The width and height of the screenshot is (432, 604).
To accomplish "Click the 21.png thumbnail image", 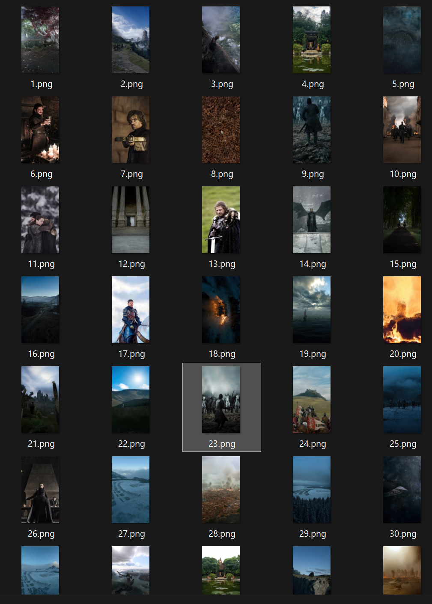I will 40,400.
